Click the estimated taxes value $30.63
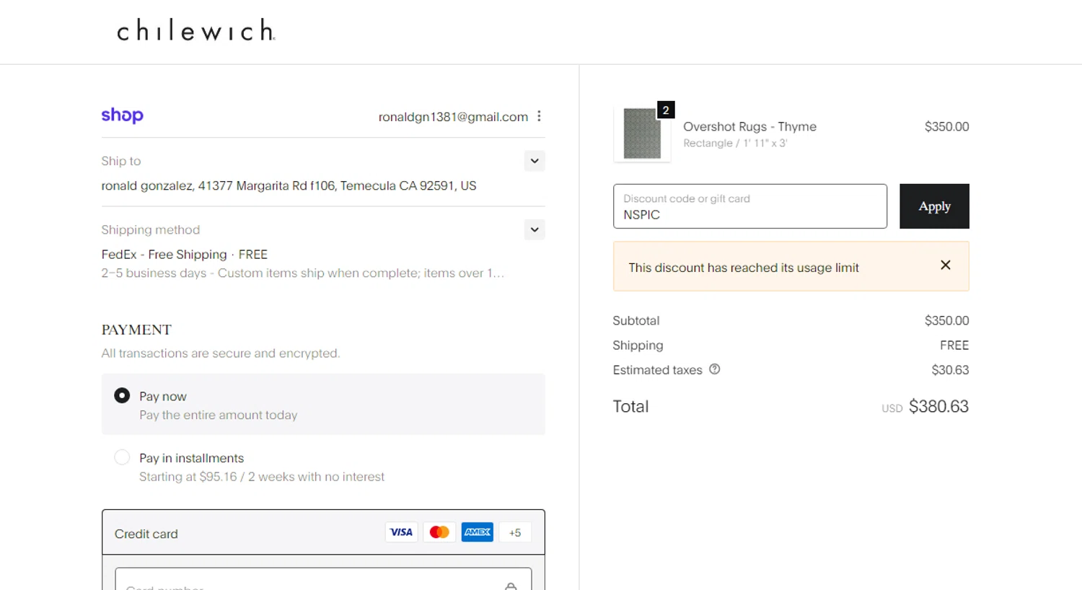Image resolution: width=1082 pixels, height=590 pixels. click(x=950, y=370)
